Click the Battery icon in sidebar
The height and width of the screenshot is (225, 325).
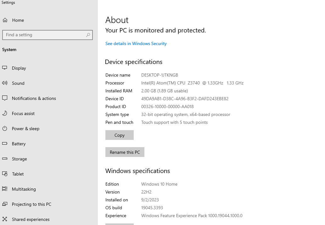[x=5, y=144]
